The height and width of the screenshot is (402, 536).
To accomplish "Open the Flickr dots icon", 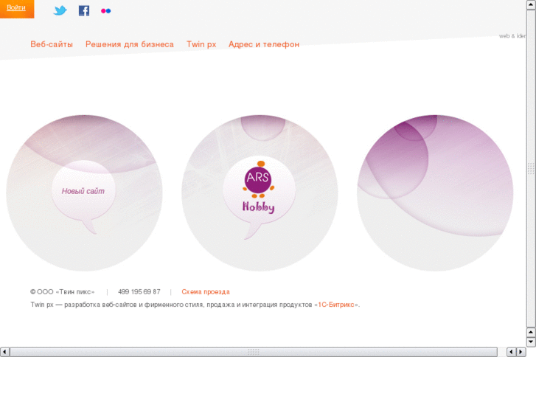I will click(x=106, y=11).
